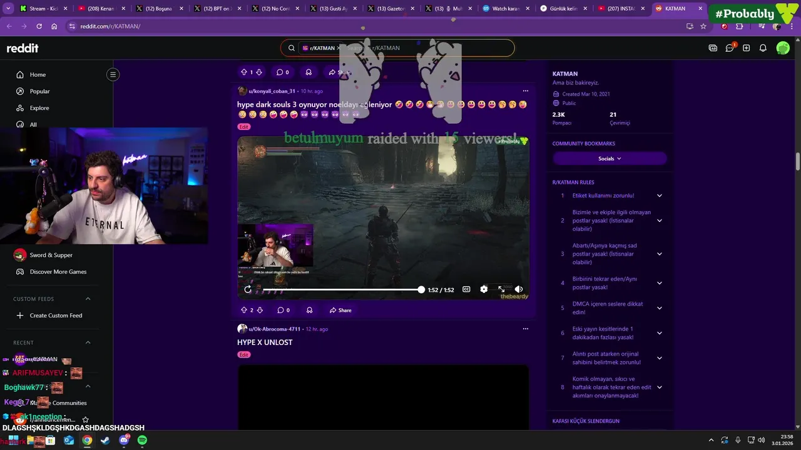The height and width of the screenshot is (450, 801).
Task: Switch to the (207) INSTAG YouTube tab
Action: 621,9
